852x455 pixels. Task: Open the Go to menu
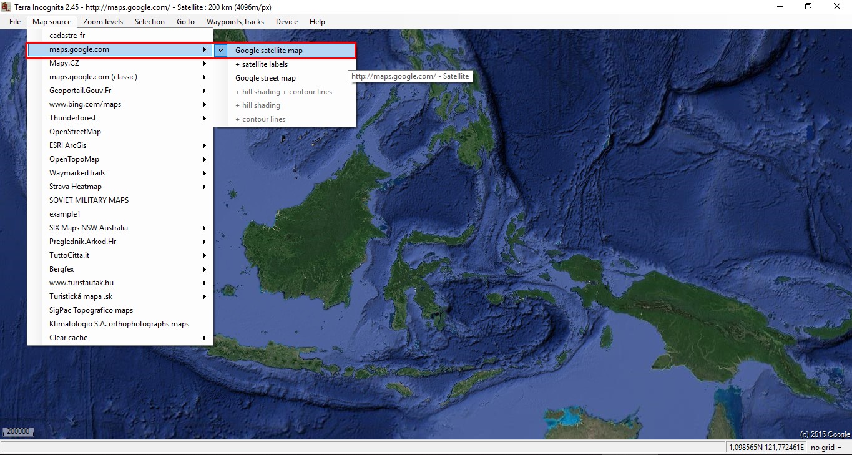pos(185,22)
